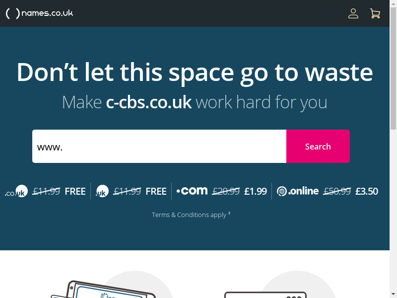The width and height of the screenshot is (397, 298).
Task: Click the phone illustration thumbnail
Action: 103,289
